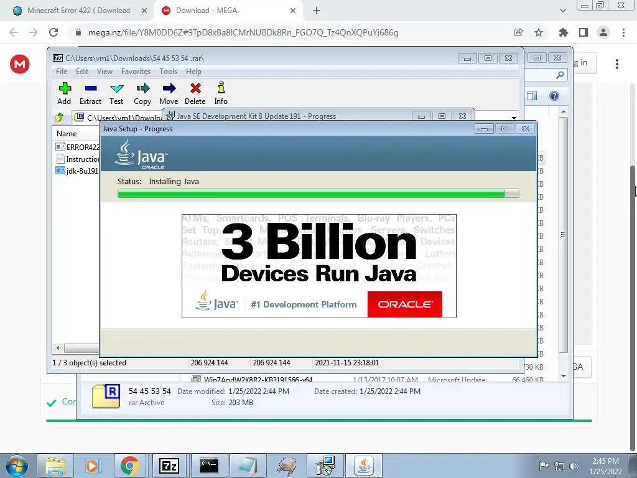
Task: Open the File menu in 7-Zip
Action: click(x=62, y=72)
